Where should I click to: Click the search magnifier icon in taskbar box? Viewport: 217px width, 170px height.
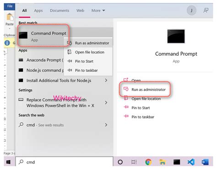(21, 162)
